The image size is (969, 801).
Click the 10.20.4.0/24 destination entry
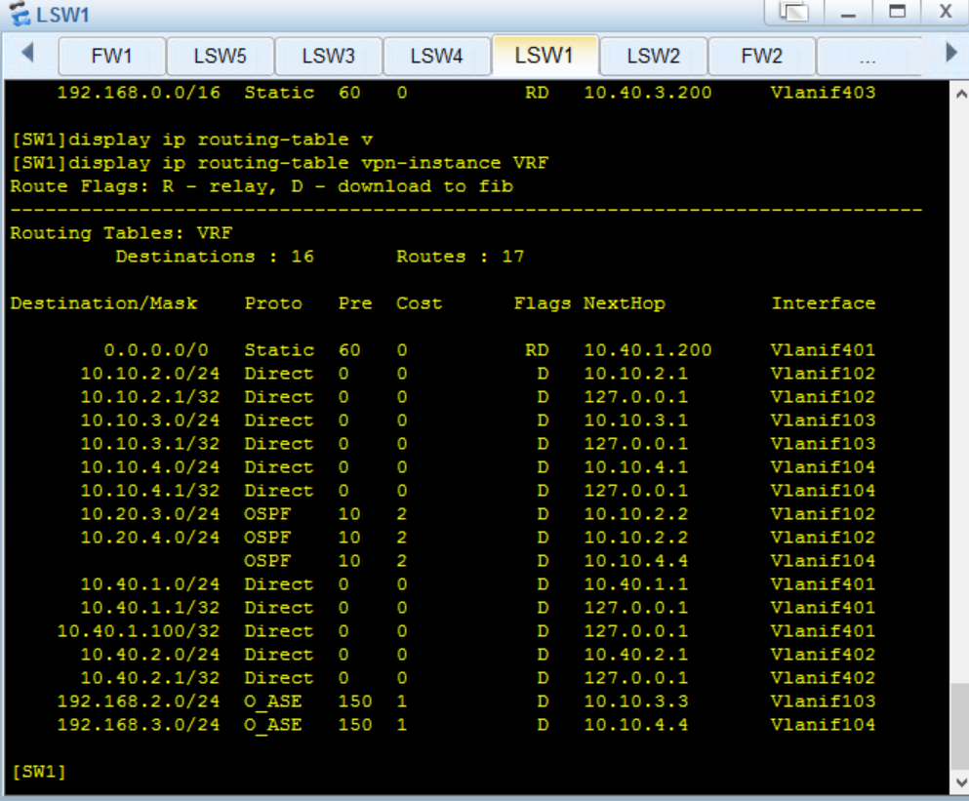click(150, 538)
